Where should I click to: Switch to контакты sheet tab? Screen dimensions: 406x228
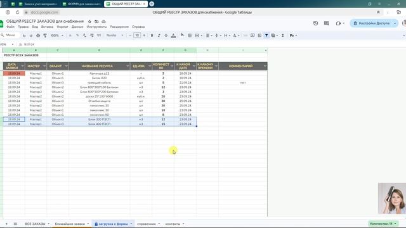pyautogui.click(x=173, y=224)
